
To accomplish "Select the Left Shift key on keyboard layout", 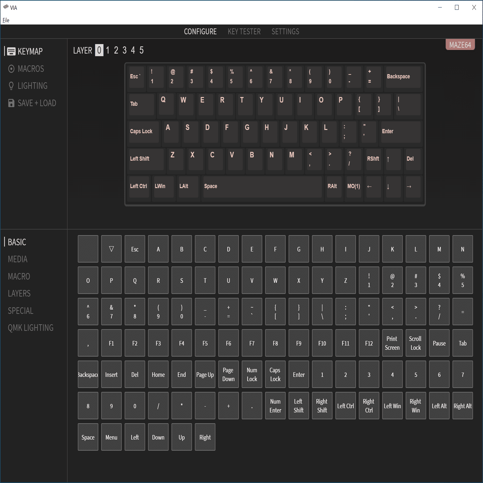I will click(x=146, y=159).
